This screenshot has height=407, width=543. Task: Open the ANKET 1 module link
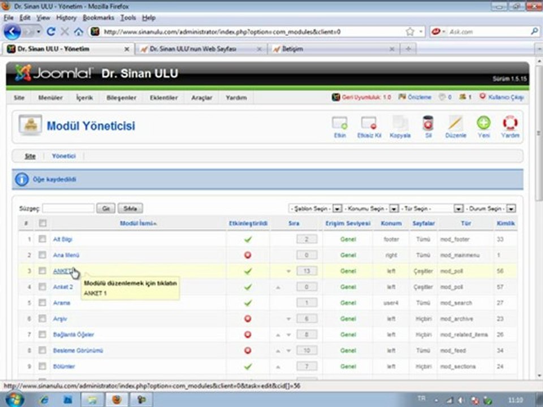[x=63, y=271]
